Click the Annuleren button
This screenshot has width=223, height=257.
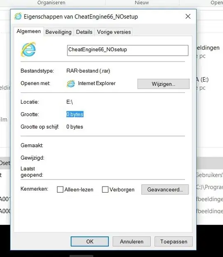point(132,241)
